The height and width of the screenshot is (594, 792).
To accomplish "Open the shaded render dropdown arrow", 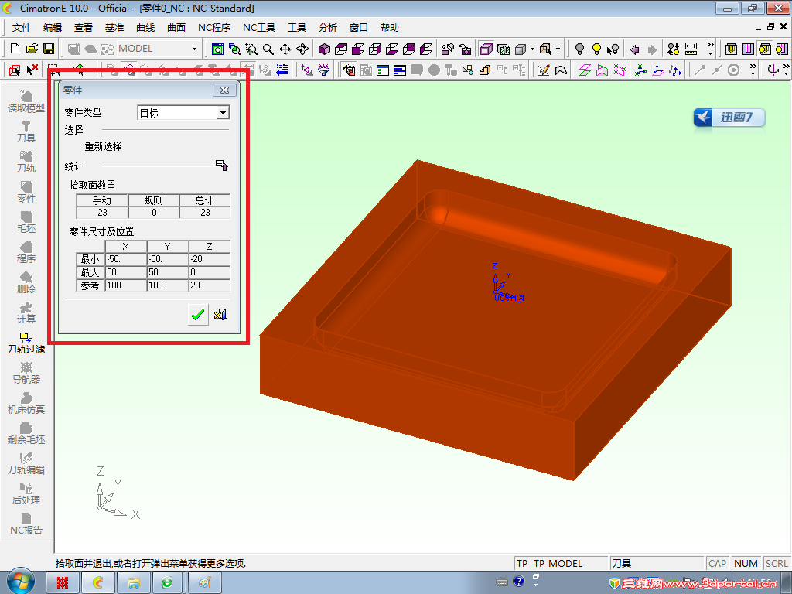I will (532, 49).
